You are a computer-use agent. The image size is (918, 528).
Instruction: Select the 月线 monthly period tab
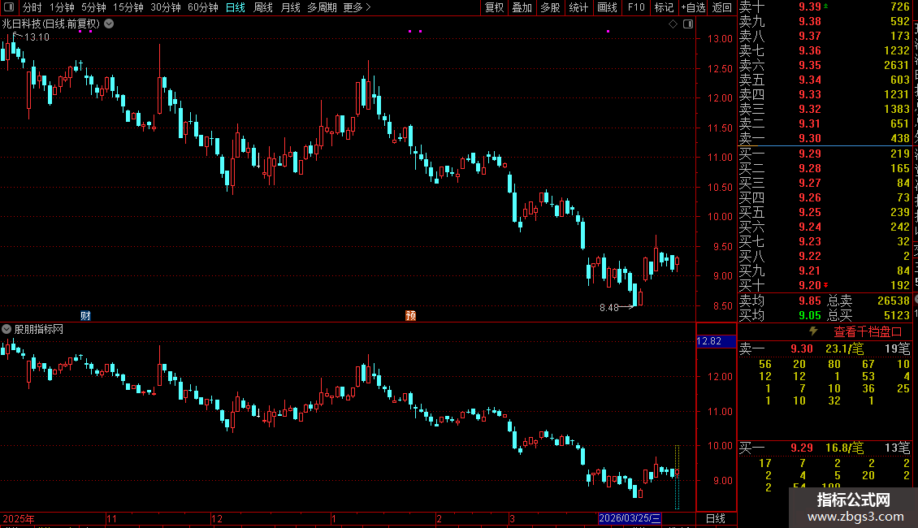pyautogui.click(x=290, y=7)
